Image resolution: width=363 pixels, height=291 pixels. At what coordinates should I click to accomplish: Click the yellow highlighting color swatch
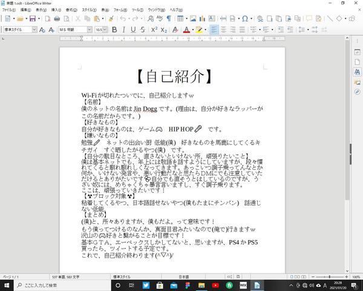click(x=199, y=30)
